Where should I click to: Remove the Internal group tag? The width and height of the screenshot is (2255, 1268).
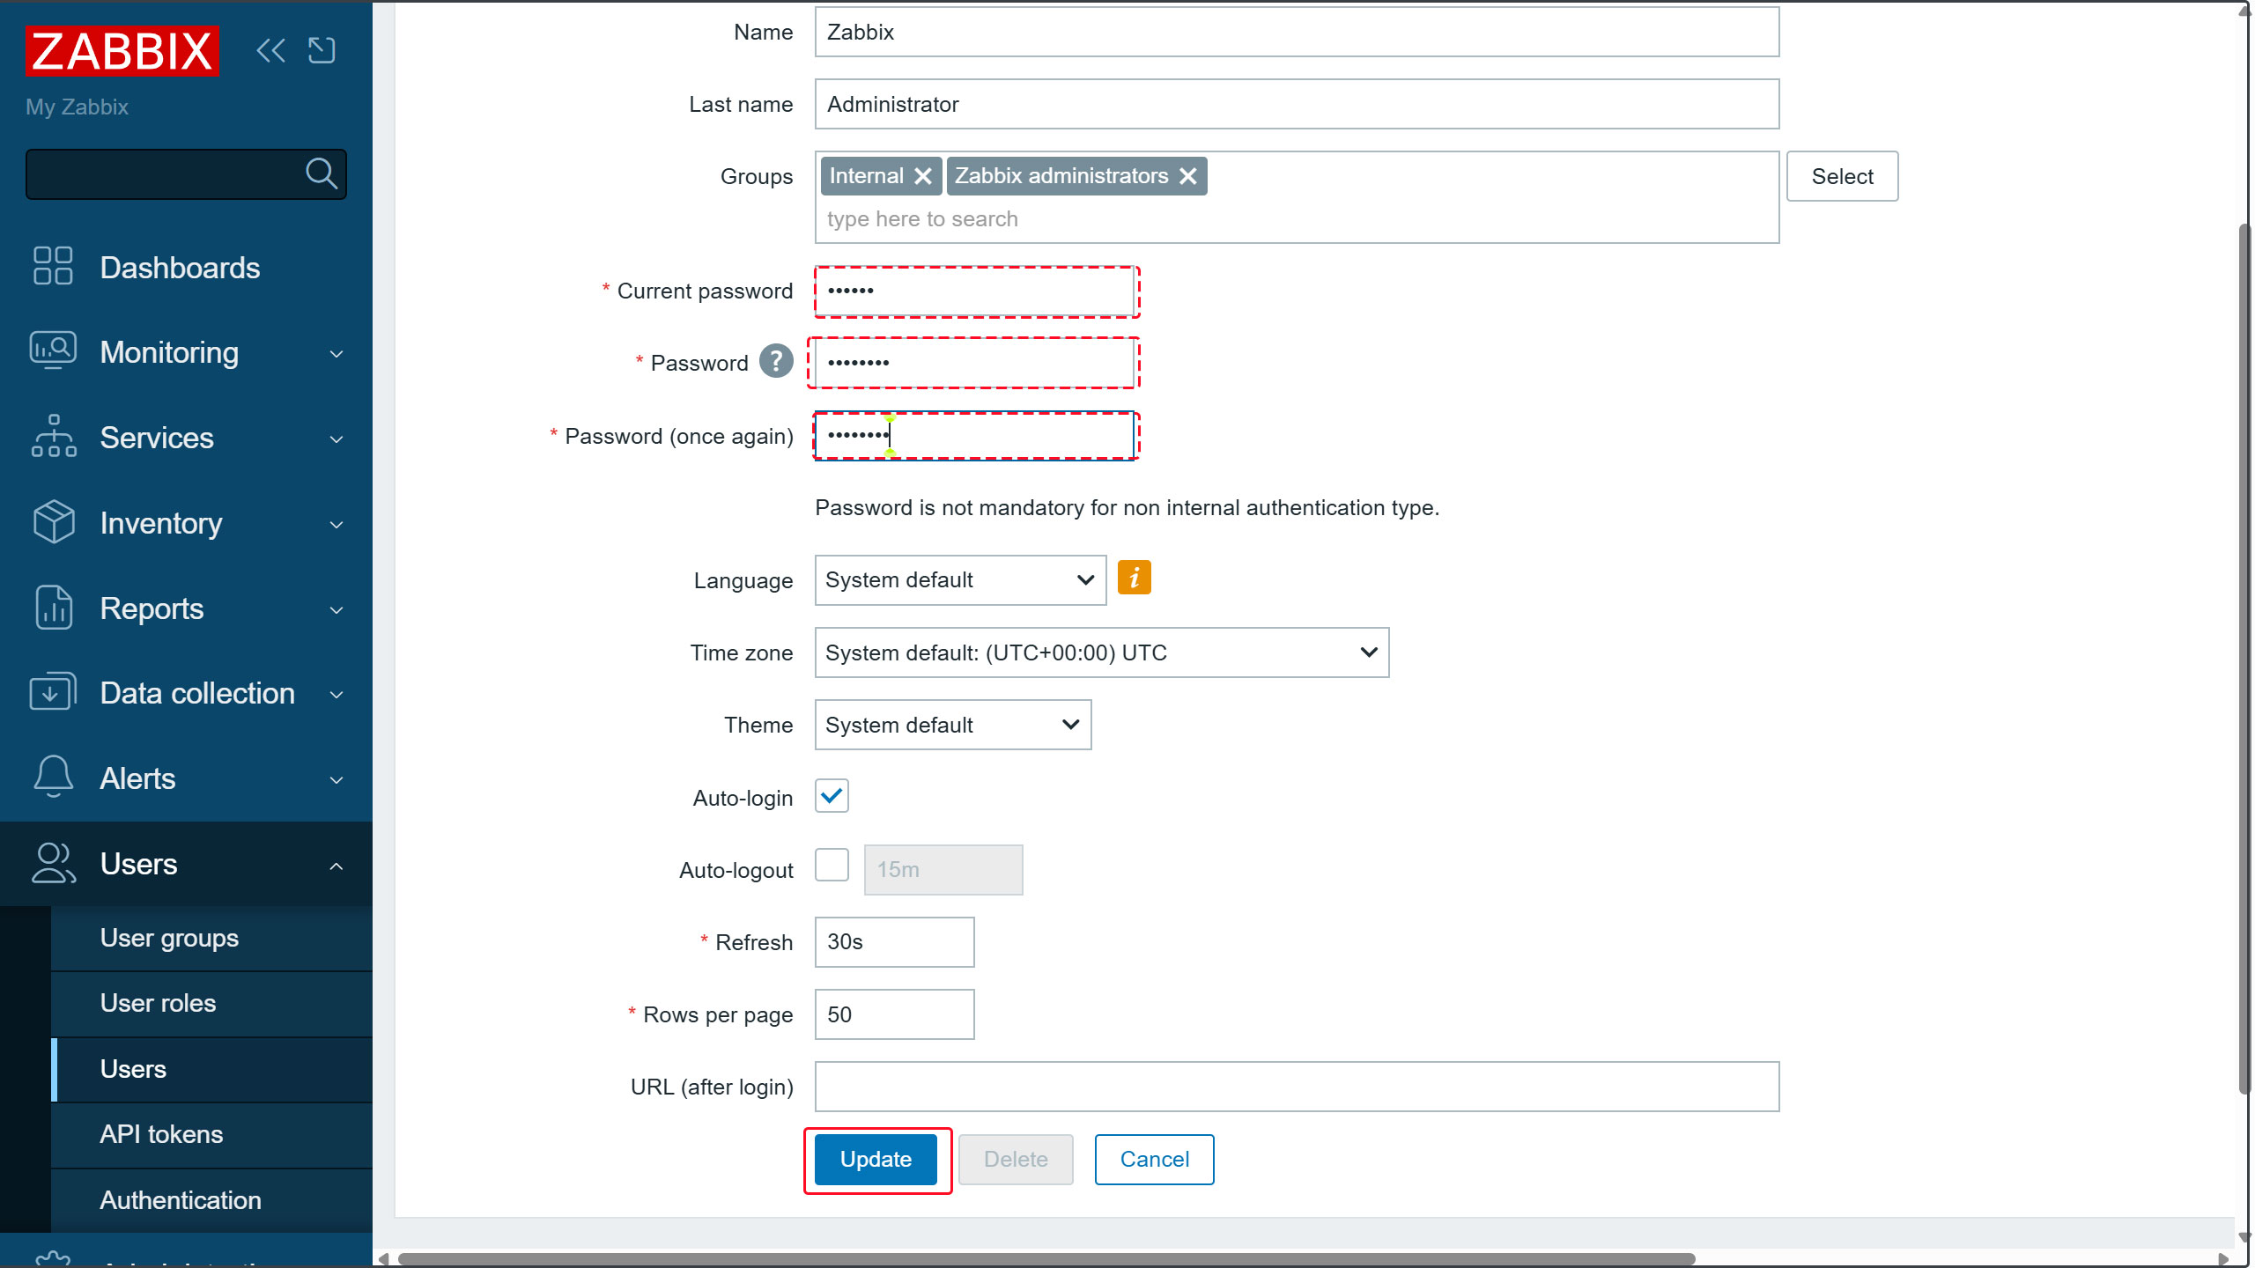pyautogui.click(x=923, y=176)
